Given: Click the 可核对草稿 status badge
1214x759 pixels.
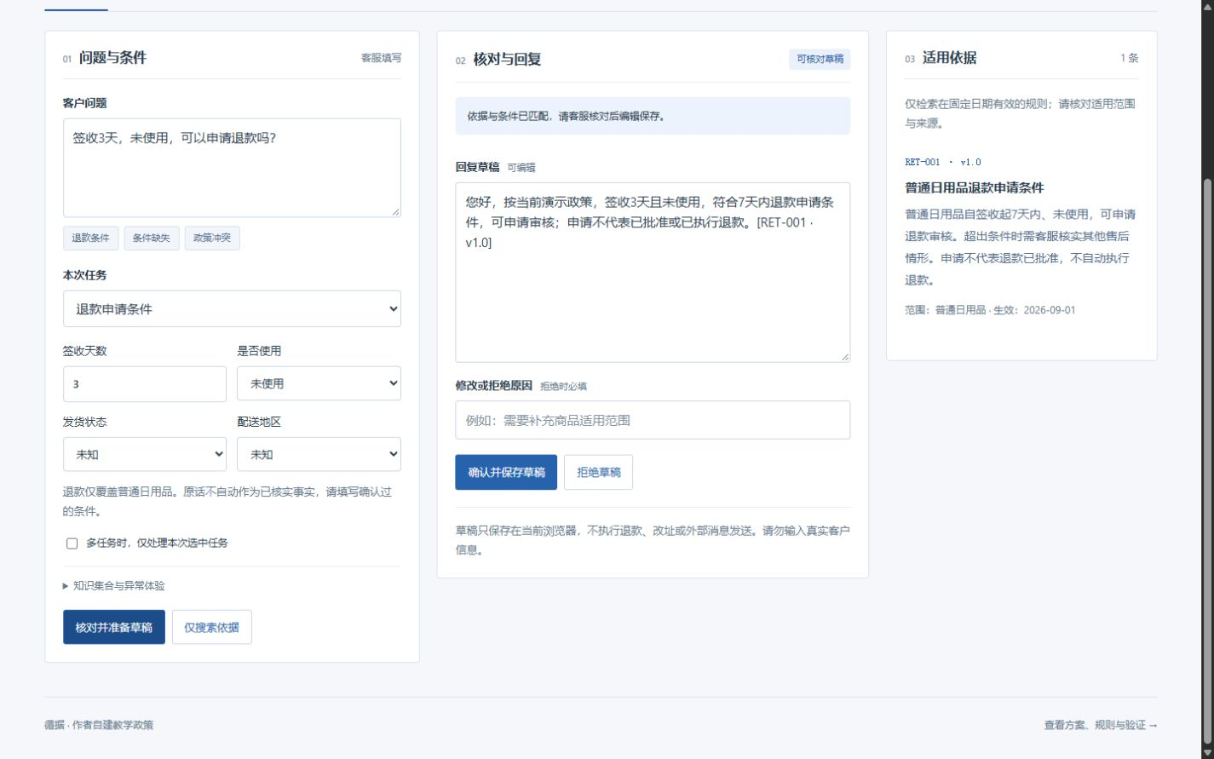Looking at the screenshot, I should [820, 60].
